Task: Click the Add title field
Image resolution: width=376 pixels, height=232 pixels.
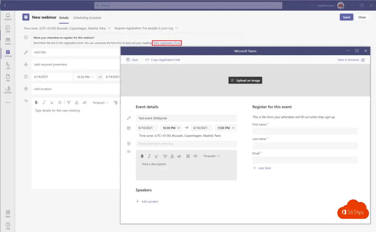Action: point(76,52)
